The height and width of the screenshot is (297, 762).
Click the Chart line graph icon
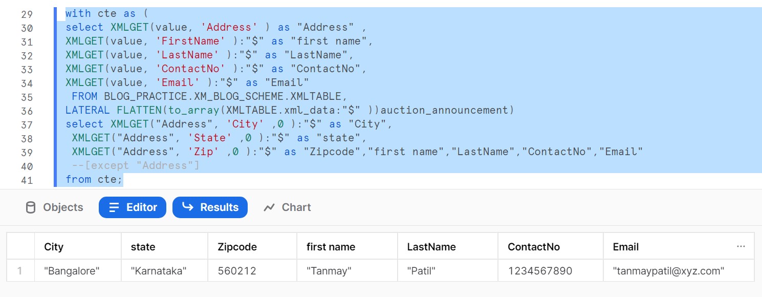(269, 207)
